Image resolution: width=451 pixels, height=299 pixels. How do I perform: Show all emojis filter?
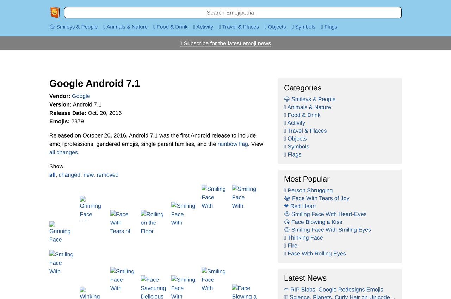pyautogui.click(x=52, y=175)
